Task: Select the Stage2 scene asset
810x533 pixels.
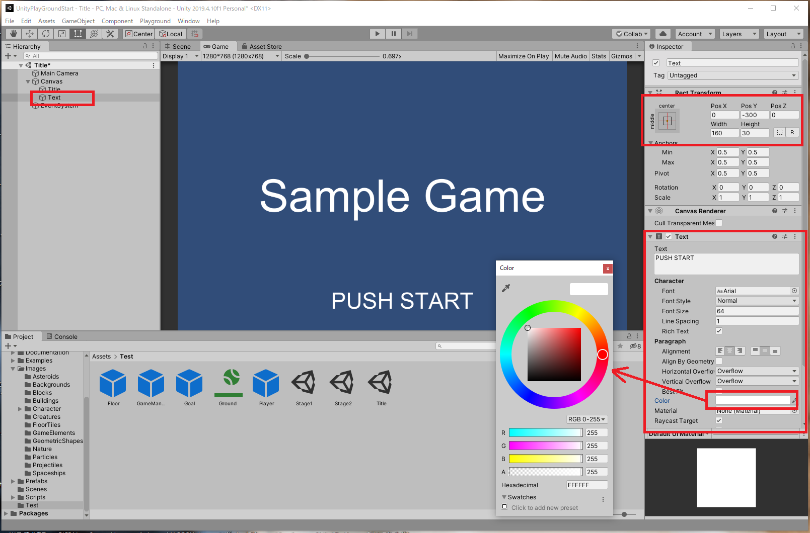Action: click(343, 387)
